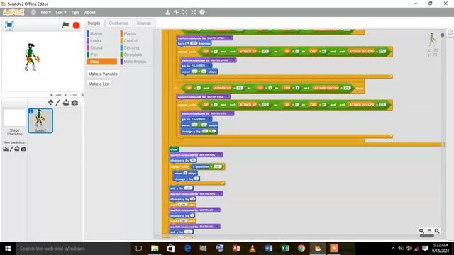Upload a backdrop from file
Viewport: 454px width, 255px height.
[17, 149]
